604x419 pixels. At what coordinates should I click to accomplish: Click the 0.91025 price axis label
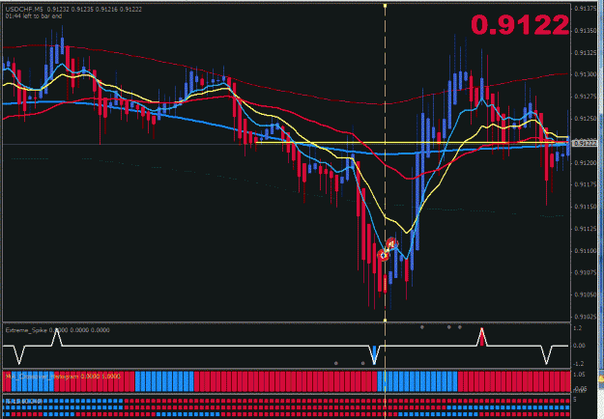click(x=585, y=317)
